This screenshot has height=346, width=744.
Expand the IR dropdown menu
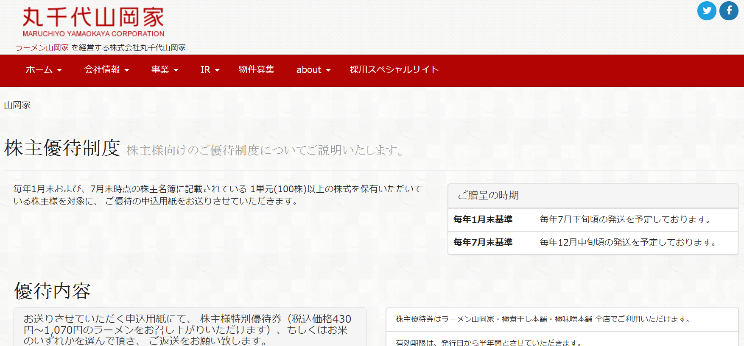210,70
